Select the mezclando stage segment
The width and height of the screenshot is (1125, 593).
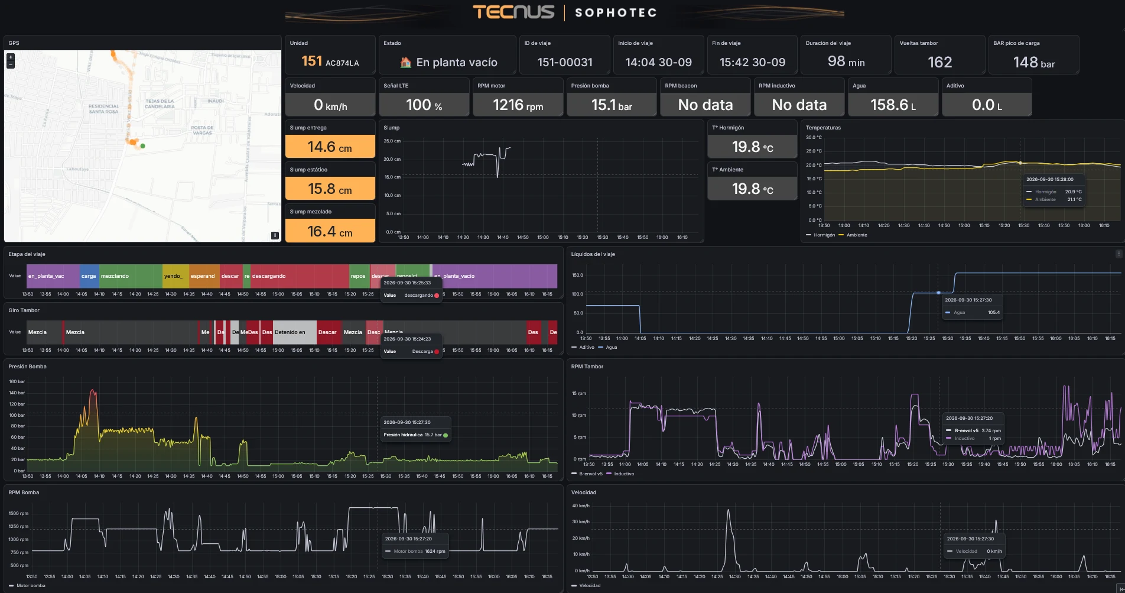131,276
